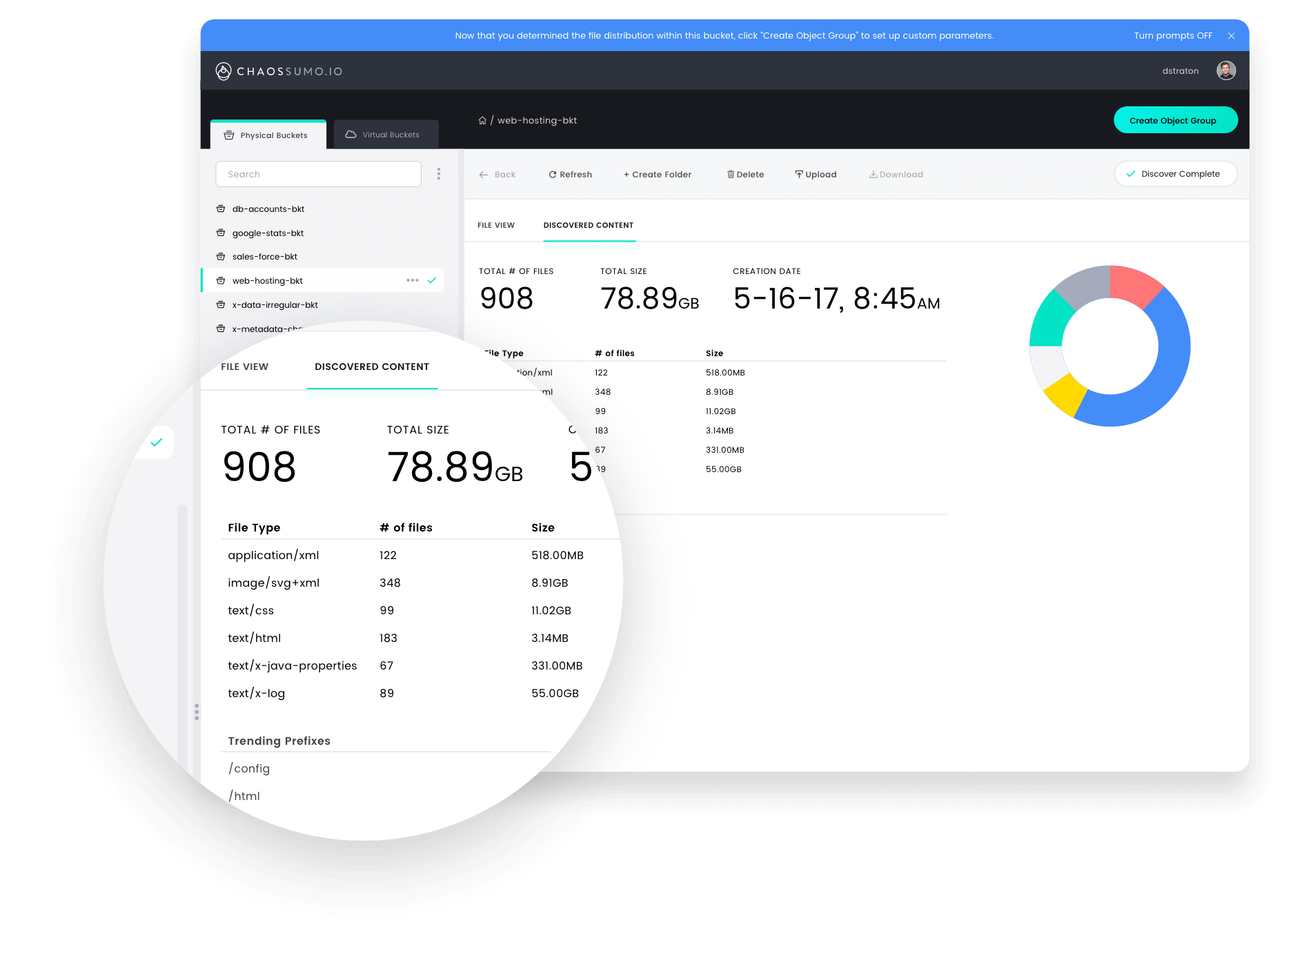Click the bucket Search input field

click(318, 174)
